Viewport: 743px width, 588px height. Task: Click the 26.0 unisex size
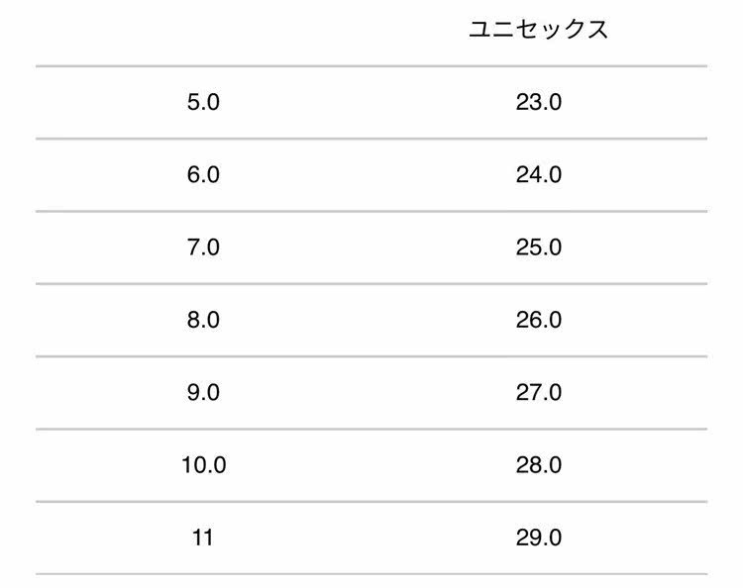(538, 320)
